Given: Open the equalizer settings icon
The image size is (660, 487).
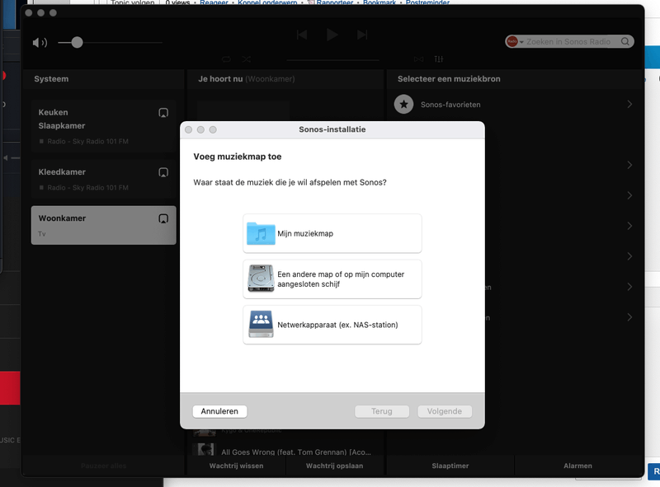Looking at the screenshot, I should click(x=439, y=59).
